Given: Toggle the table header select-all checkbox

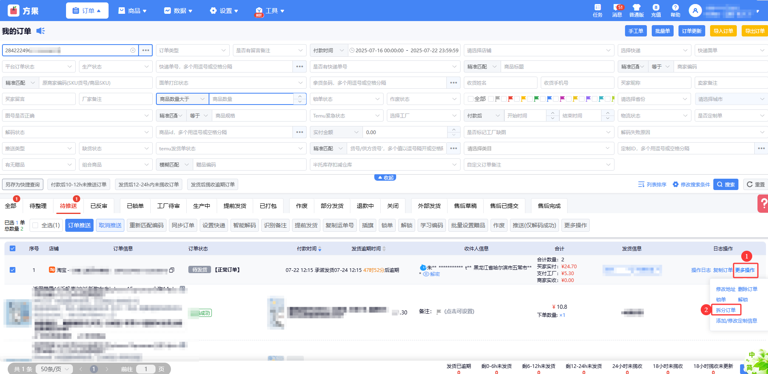Looking at the screenshot, I should [x=13, y=248].
